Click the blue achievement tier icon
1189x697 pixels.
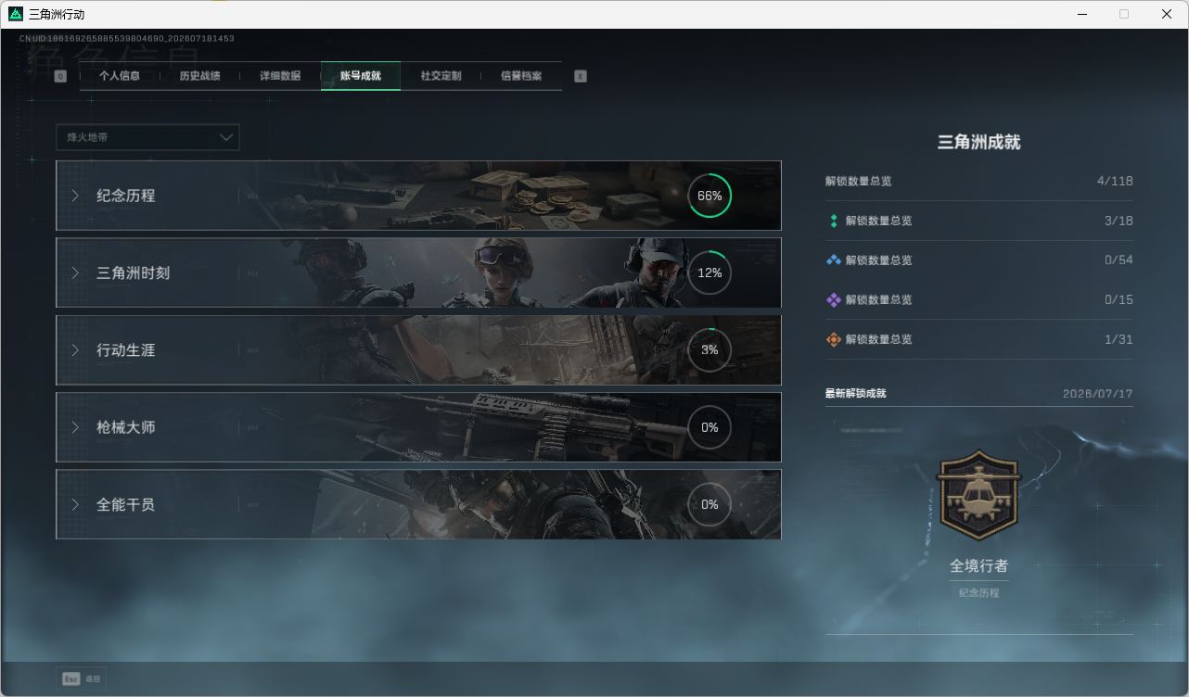pos(834,260)
